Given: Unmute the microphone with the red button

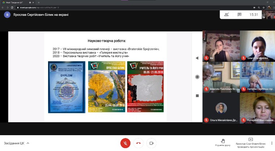Looking at the screenshot, I should [125, 143].
